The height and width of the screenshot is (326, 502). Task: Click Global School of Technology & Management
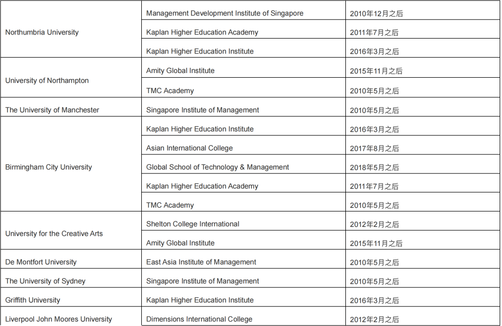[218, 167]
